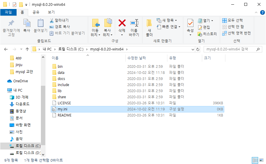Create 새 폴더 (New folder)

pyautogui.click(x=149, y=28)
